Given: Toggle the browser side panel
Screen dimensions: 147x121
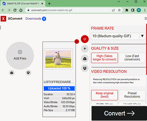Looking at the screenshot, I should [x=133, y=10].
